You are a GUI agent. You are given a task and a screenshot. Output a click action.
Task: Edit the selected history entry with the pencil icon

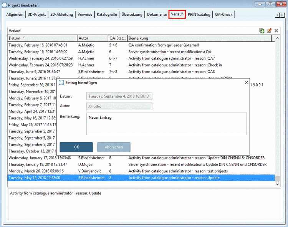(269, 31)
